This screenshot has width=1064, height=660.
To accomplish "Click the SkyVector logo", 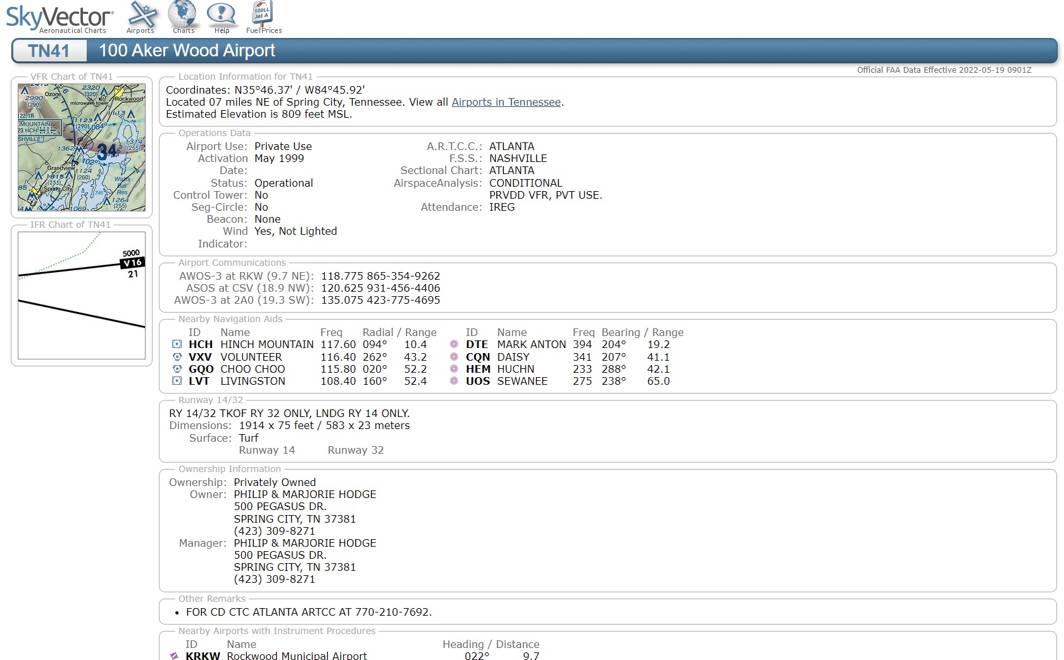I will click(59, 18).
